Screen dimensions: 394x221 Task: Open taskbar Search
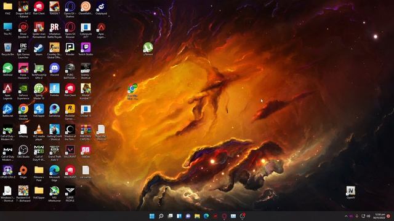(x=161, y=216)
